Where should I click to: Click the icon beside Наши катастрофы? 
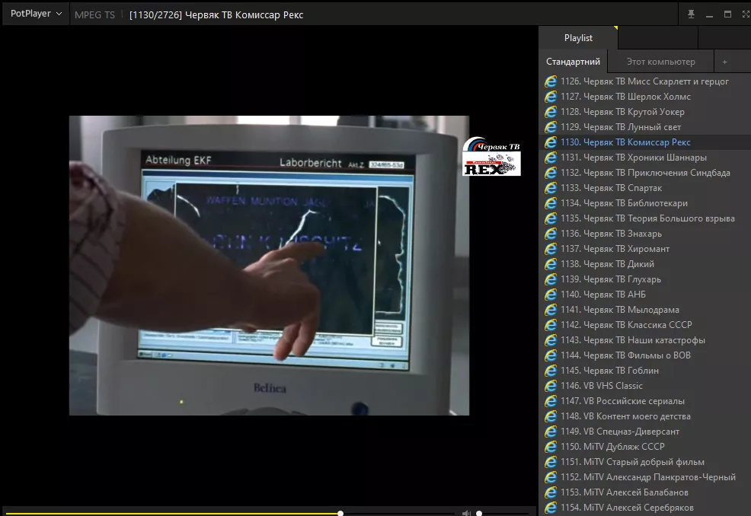pos(551,340)
